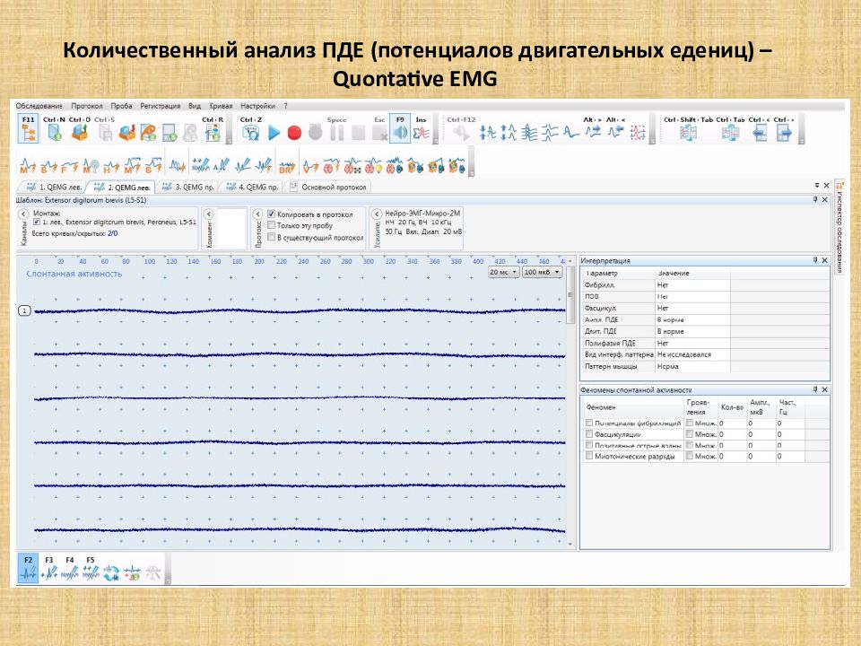Click the Ctrl+Shift+Tab previous window icon

tap(688, 133)
